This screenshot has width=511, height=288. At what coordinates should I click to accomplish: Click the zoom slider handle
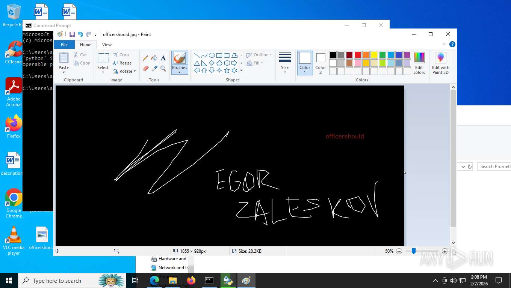413,251
